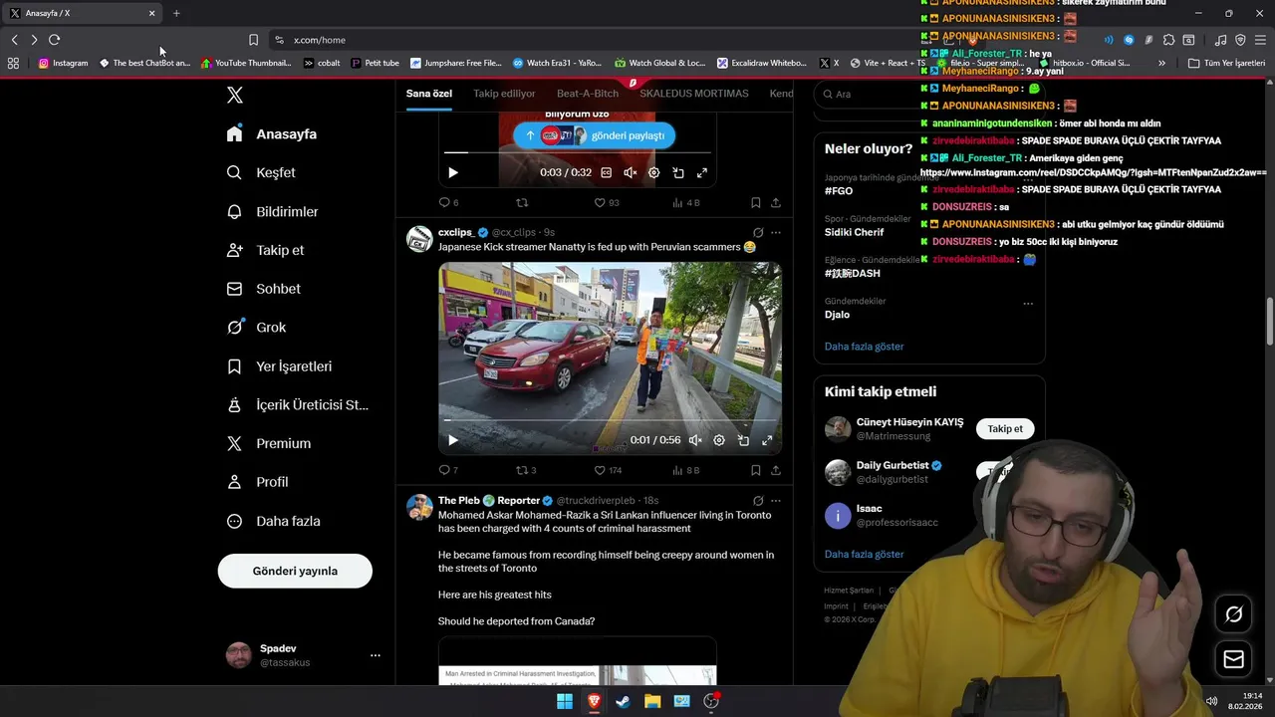Image resolution: width=1275 pixels, height=717 pixels.
Task: Open Spadev account options menu
Action: [376, 655]
